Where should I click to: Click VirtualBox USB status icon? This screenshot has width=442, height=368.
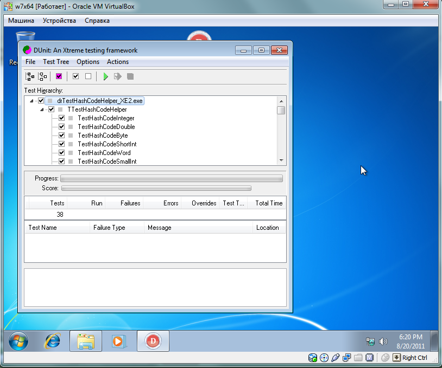click(x=336, y=358)
